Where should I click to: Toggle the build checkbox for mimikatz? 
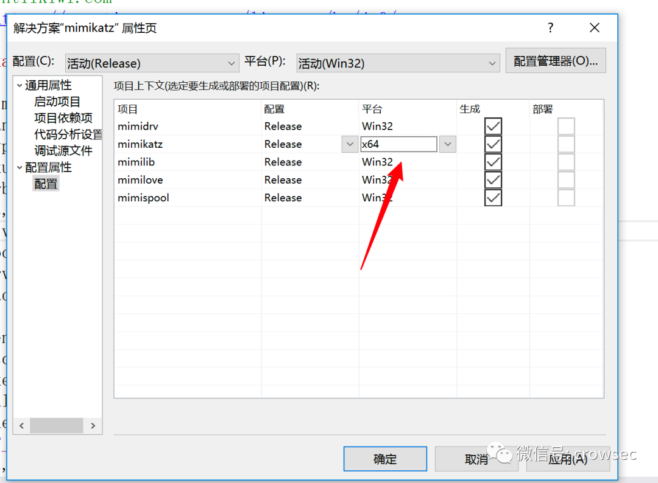click(x=493, y=144)
